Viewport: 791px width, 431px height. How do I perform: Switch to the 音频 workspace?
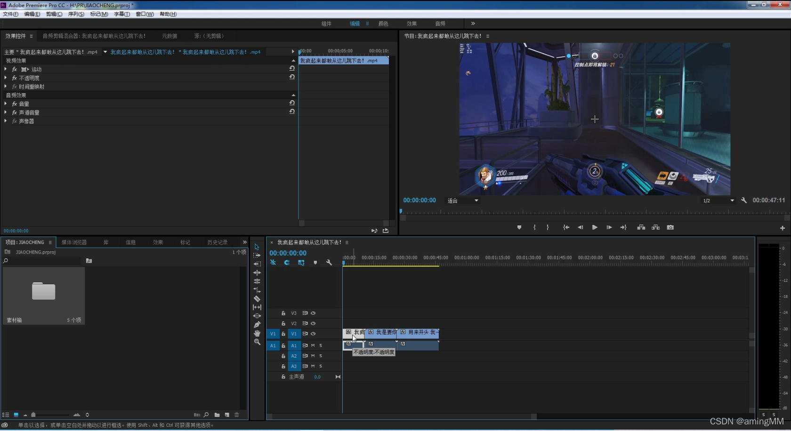coord(440,24)
